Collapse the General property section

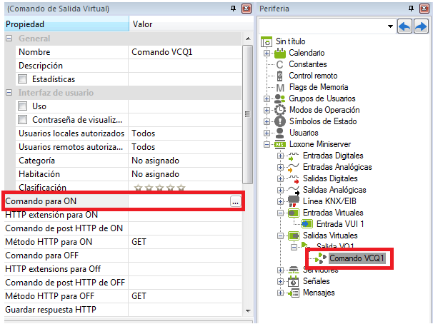tap(9, 39)
